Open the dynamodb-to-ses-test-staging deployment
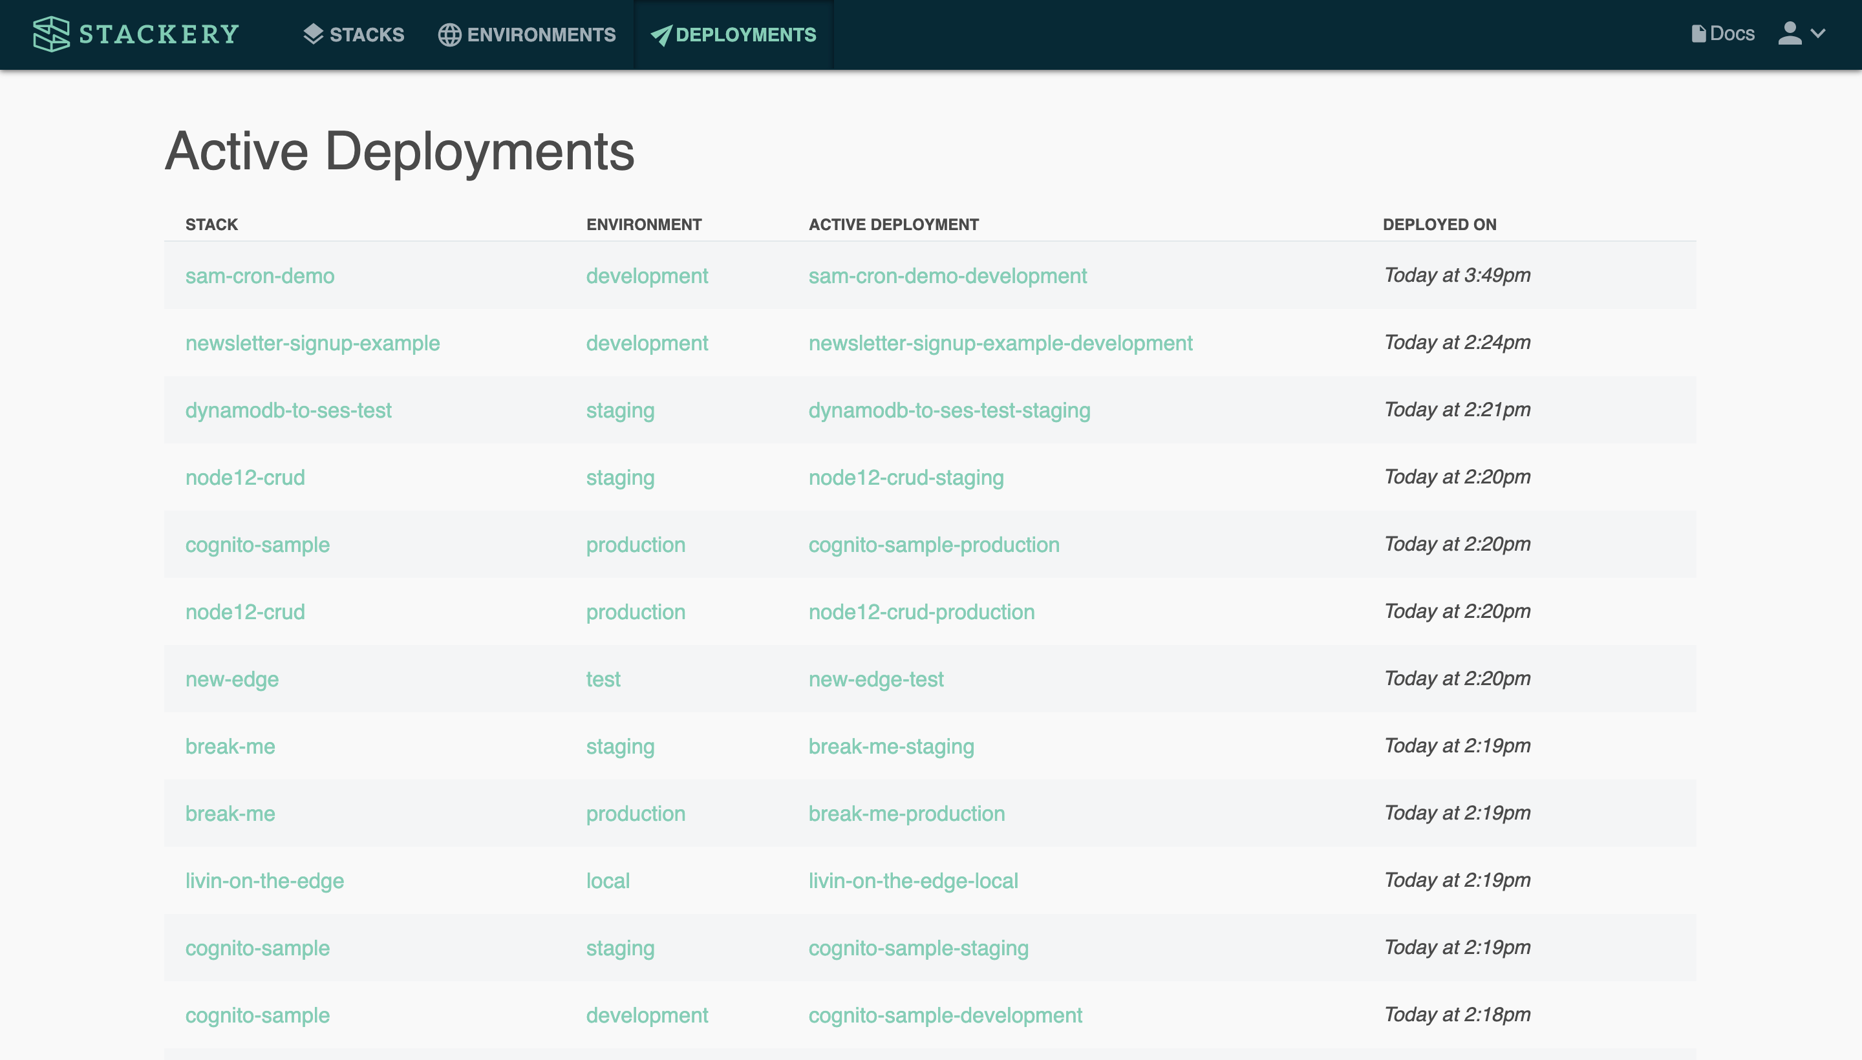 [950, 410]
